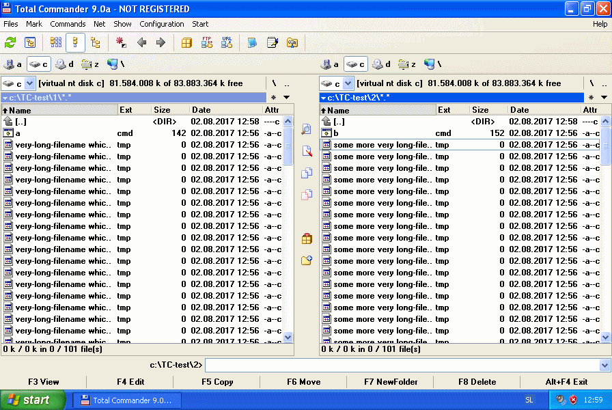Go back using the left arrow icon

tap(141, 42)
